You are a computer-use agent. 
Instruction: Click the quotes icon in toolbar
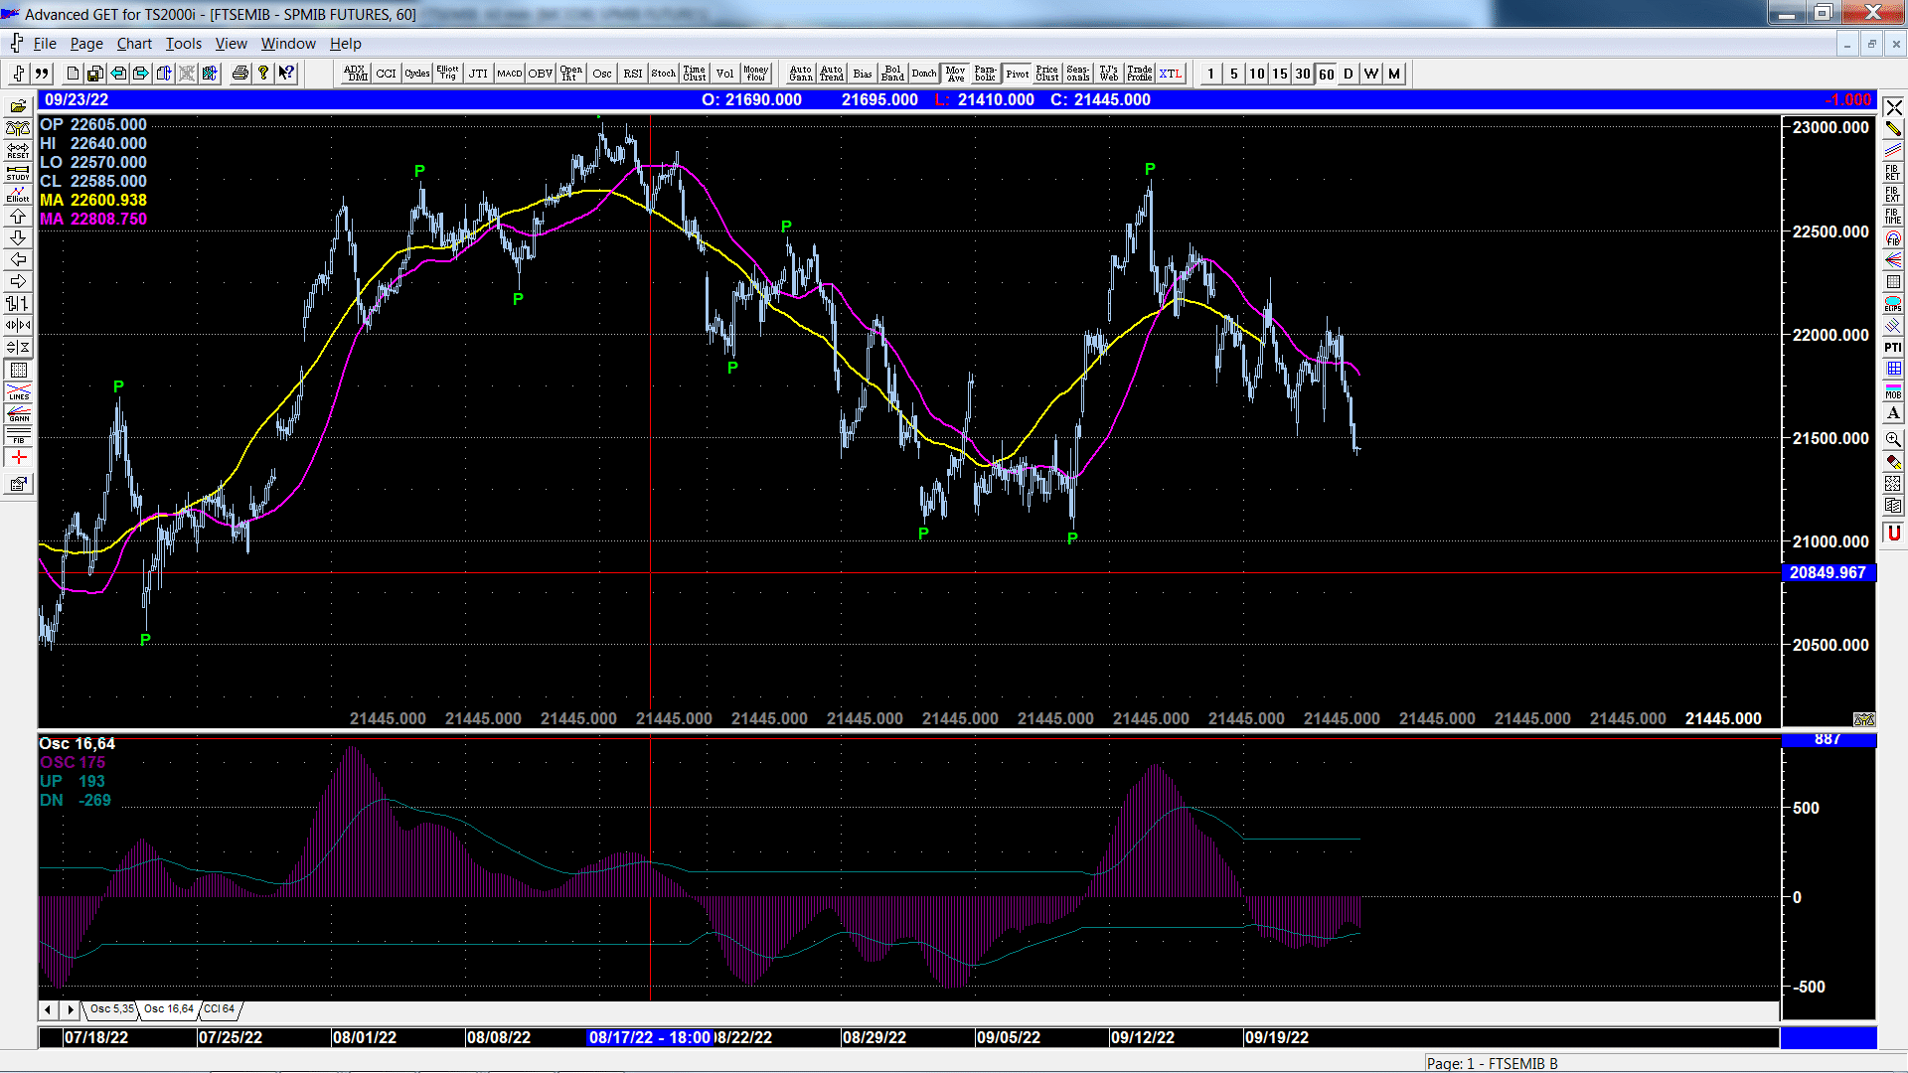[x=42, y=74]
